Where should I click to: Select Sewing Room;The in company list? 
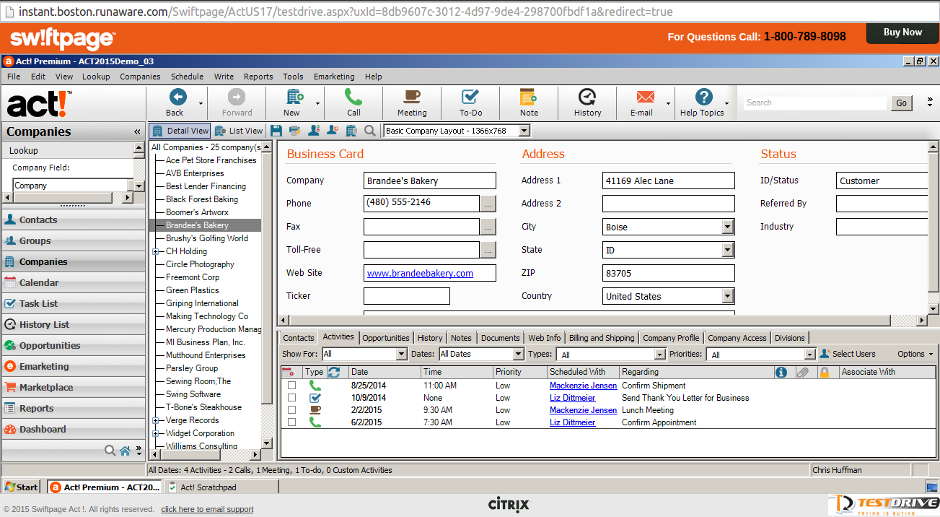pyautogui.click(x=198, y=381)
